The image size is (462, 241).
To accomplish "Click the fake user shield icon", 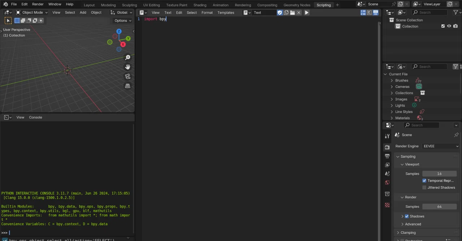I will pyautogui.click(x=280, y=13).
